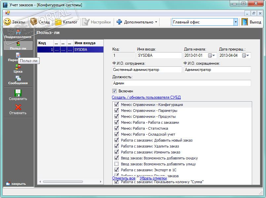Expand the Дополнительно menu arrow
Image resolution: width=266 pixels, height=198 pixels.
click(x=156, y=22)
